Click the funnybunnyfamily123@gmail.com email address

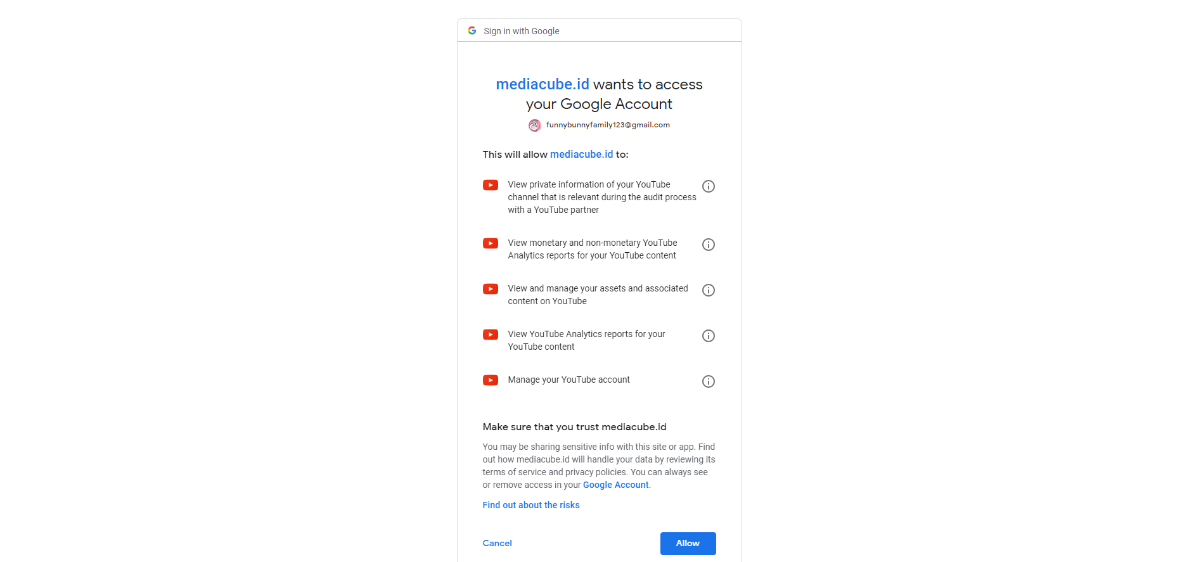pos(608,125)
